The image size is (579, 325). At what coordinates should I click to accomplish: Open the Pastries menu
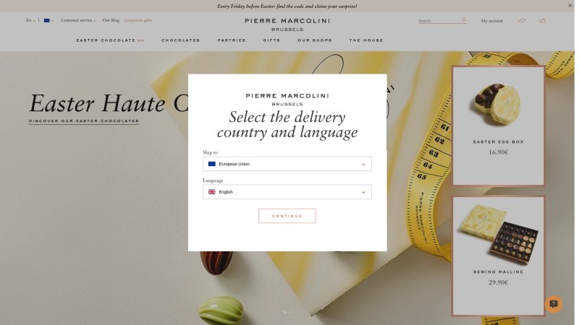point(232,40)
